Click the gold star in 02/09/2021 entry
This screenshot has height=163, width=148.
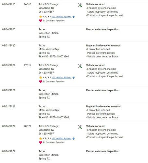(40, 78)
